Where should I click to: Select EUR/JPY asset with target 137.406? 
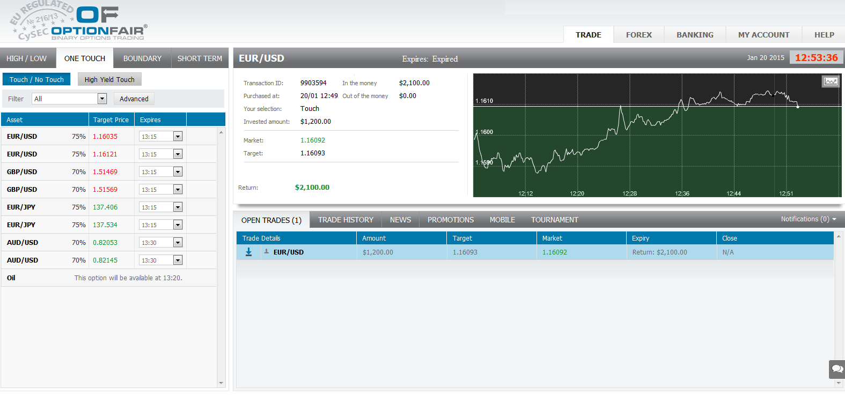click(21, 207)
